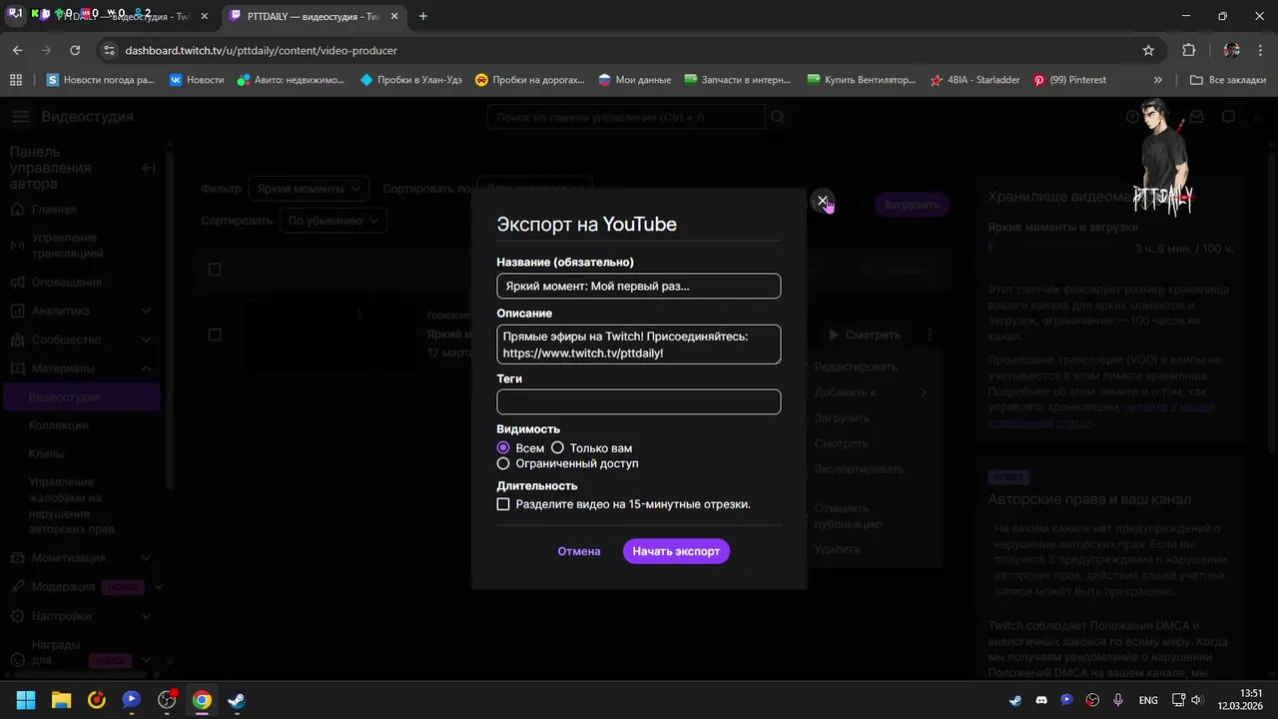Tick the checkbox for the highlight video row
The height and width of the screenshot is (719, 1278).
(215, 335)
